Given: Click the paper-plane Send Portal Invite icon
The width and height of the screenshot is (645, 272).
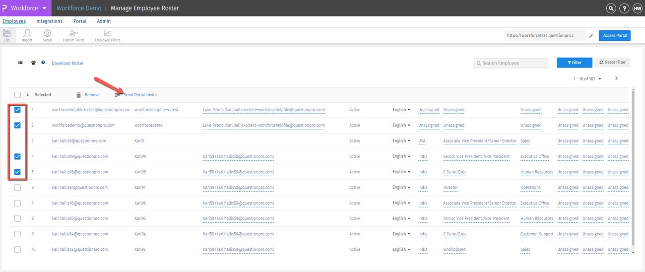Looking at the screenshot, I should tap(118, 95).
